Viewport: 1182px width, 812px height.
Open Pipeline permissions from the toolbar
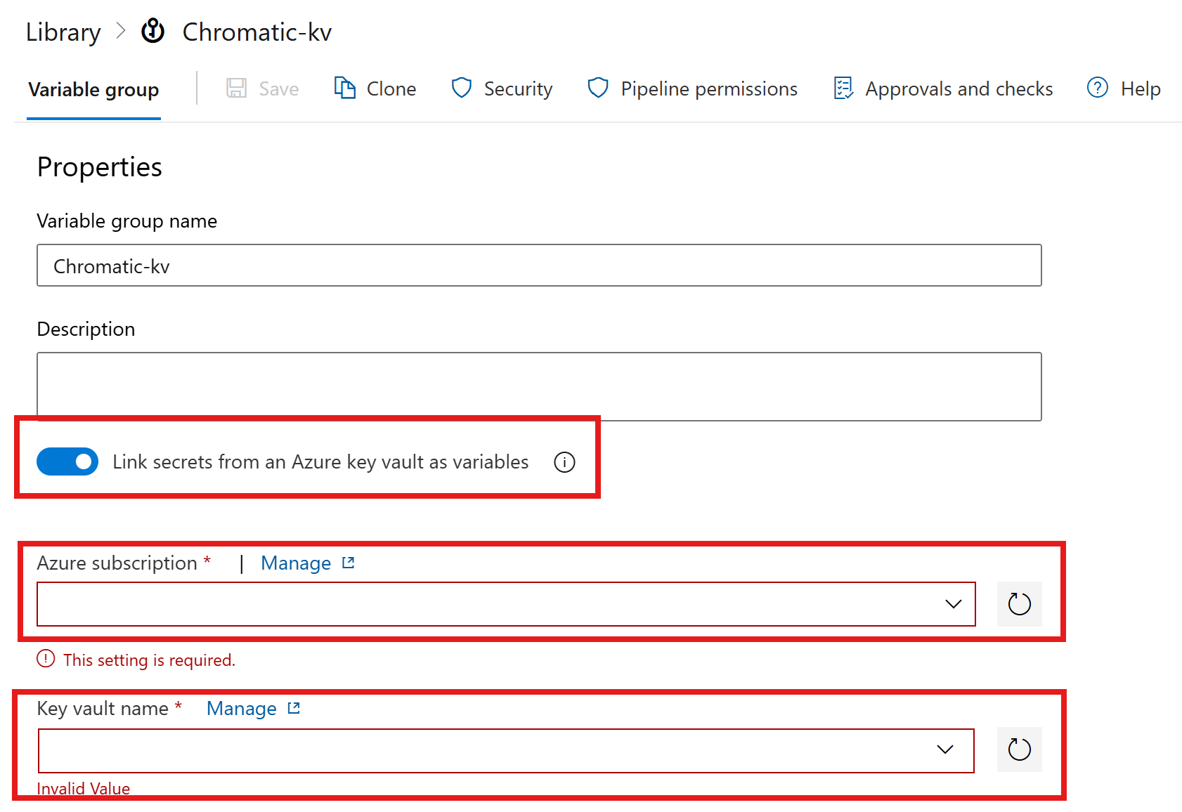point(708,89)
